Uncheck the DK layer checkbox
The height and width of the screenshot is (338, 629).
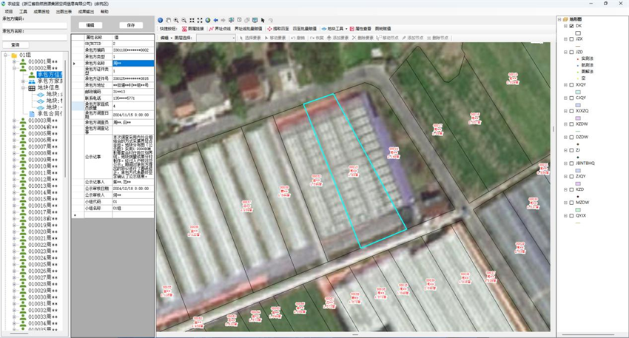[x=571, y=26]
